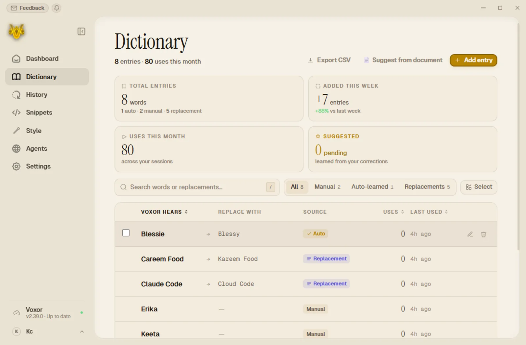This screenshot has height=345, width=526.
Task: Click Voxor version update status
Action: click(x=48, y=316)
